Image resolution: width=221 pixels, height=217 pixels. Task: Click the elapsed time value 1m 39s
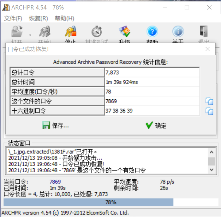click(x=58, y=188)
